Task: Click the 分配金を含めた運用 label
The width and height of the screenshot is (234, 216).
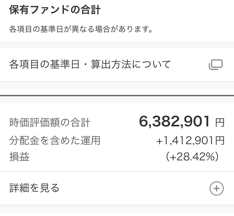Action: coord(55,140)
